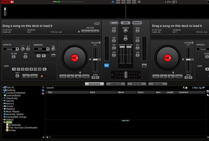Image resolution: width=209 pixels, height=141 pixels.
Task: Click the folder icon right of search bar
Action: click(186, 88)
